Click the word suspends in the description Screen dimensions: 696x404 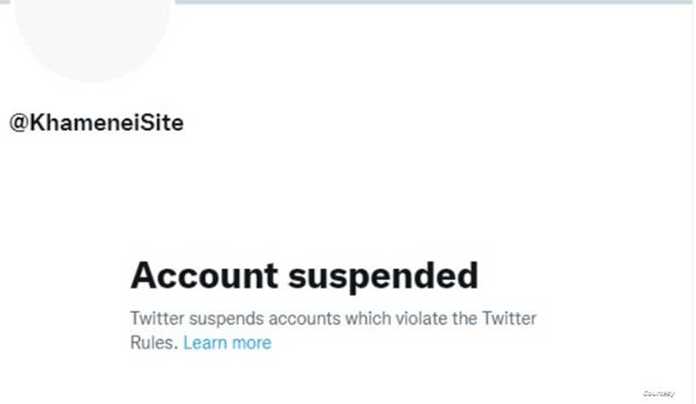pyautogui.click(x=227, y=319)
